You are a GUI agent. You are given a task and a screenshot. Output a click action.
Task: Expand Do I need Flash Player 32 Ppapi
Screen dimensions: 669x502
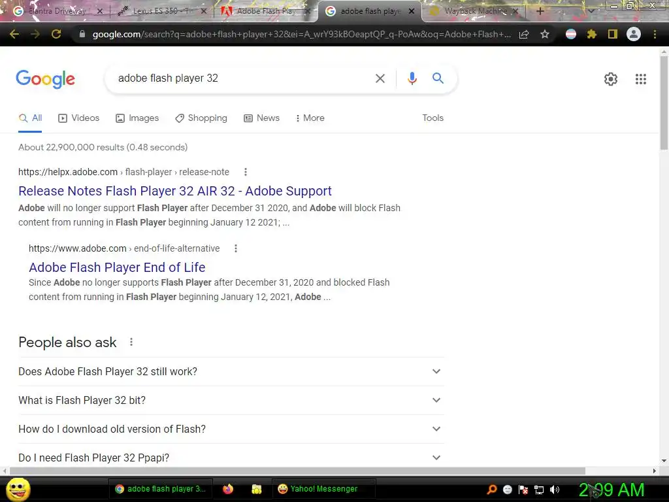tap(231, 457)
